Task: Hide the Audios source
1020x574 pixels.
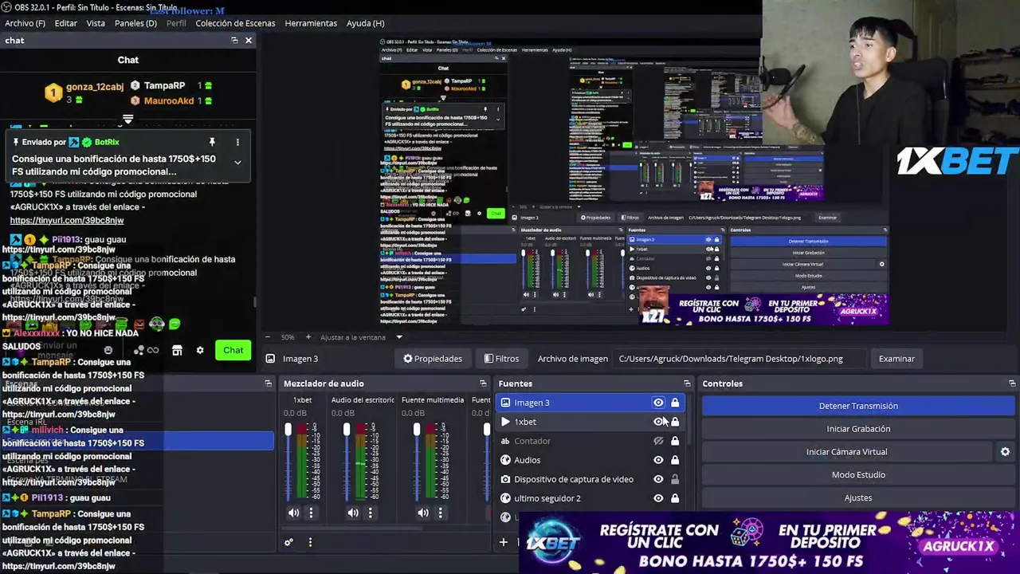Action: point(658,460)
